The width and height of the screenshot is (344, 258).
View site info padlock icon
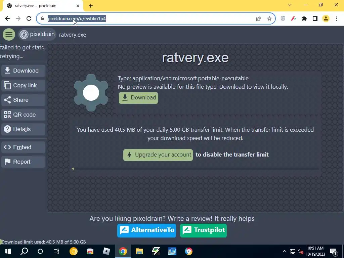(42, 19)
